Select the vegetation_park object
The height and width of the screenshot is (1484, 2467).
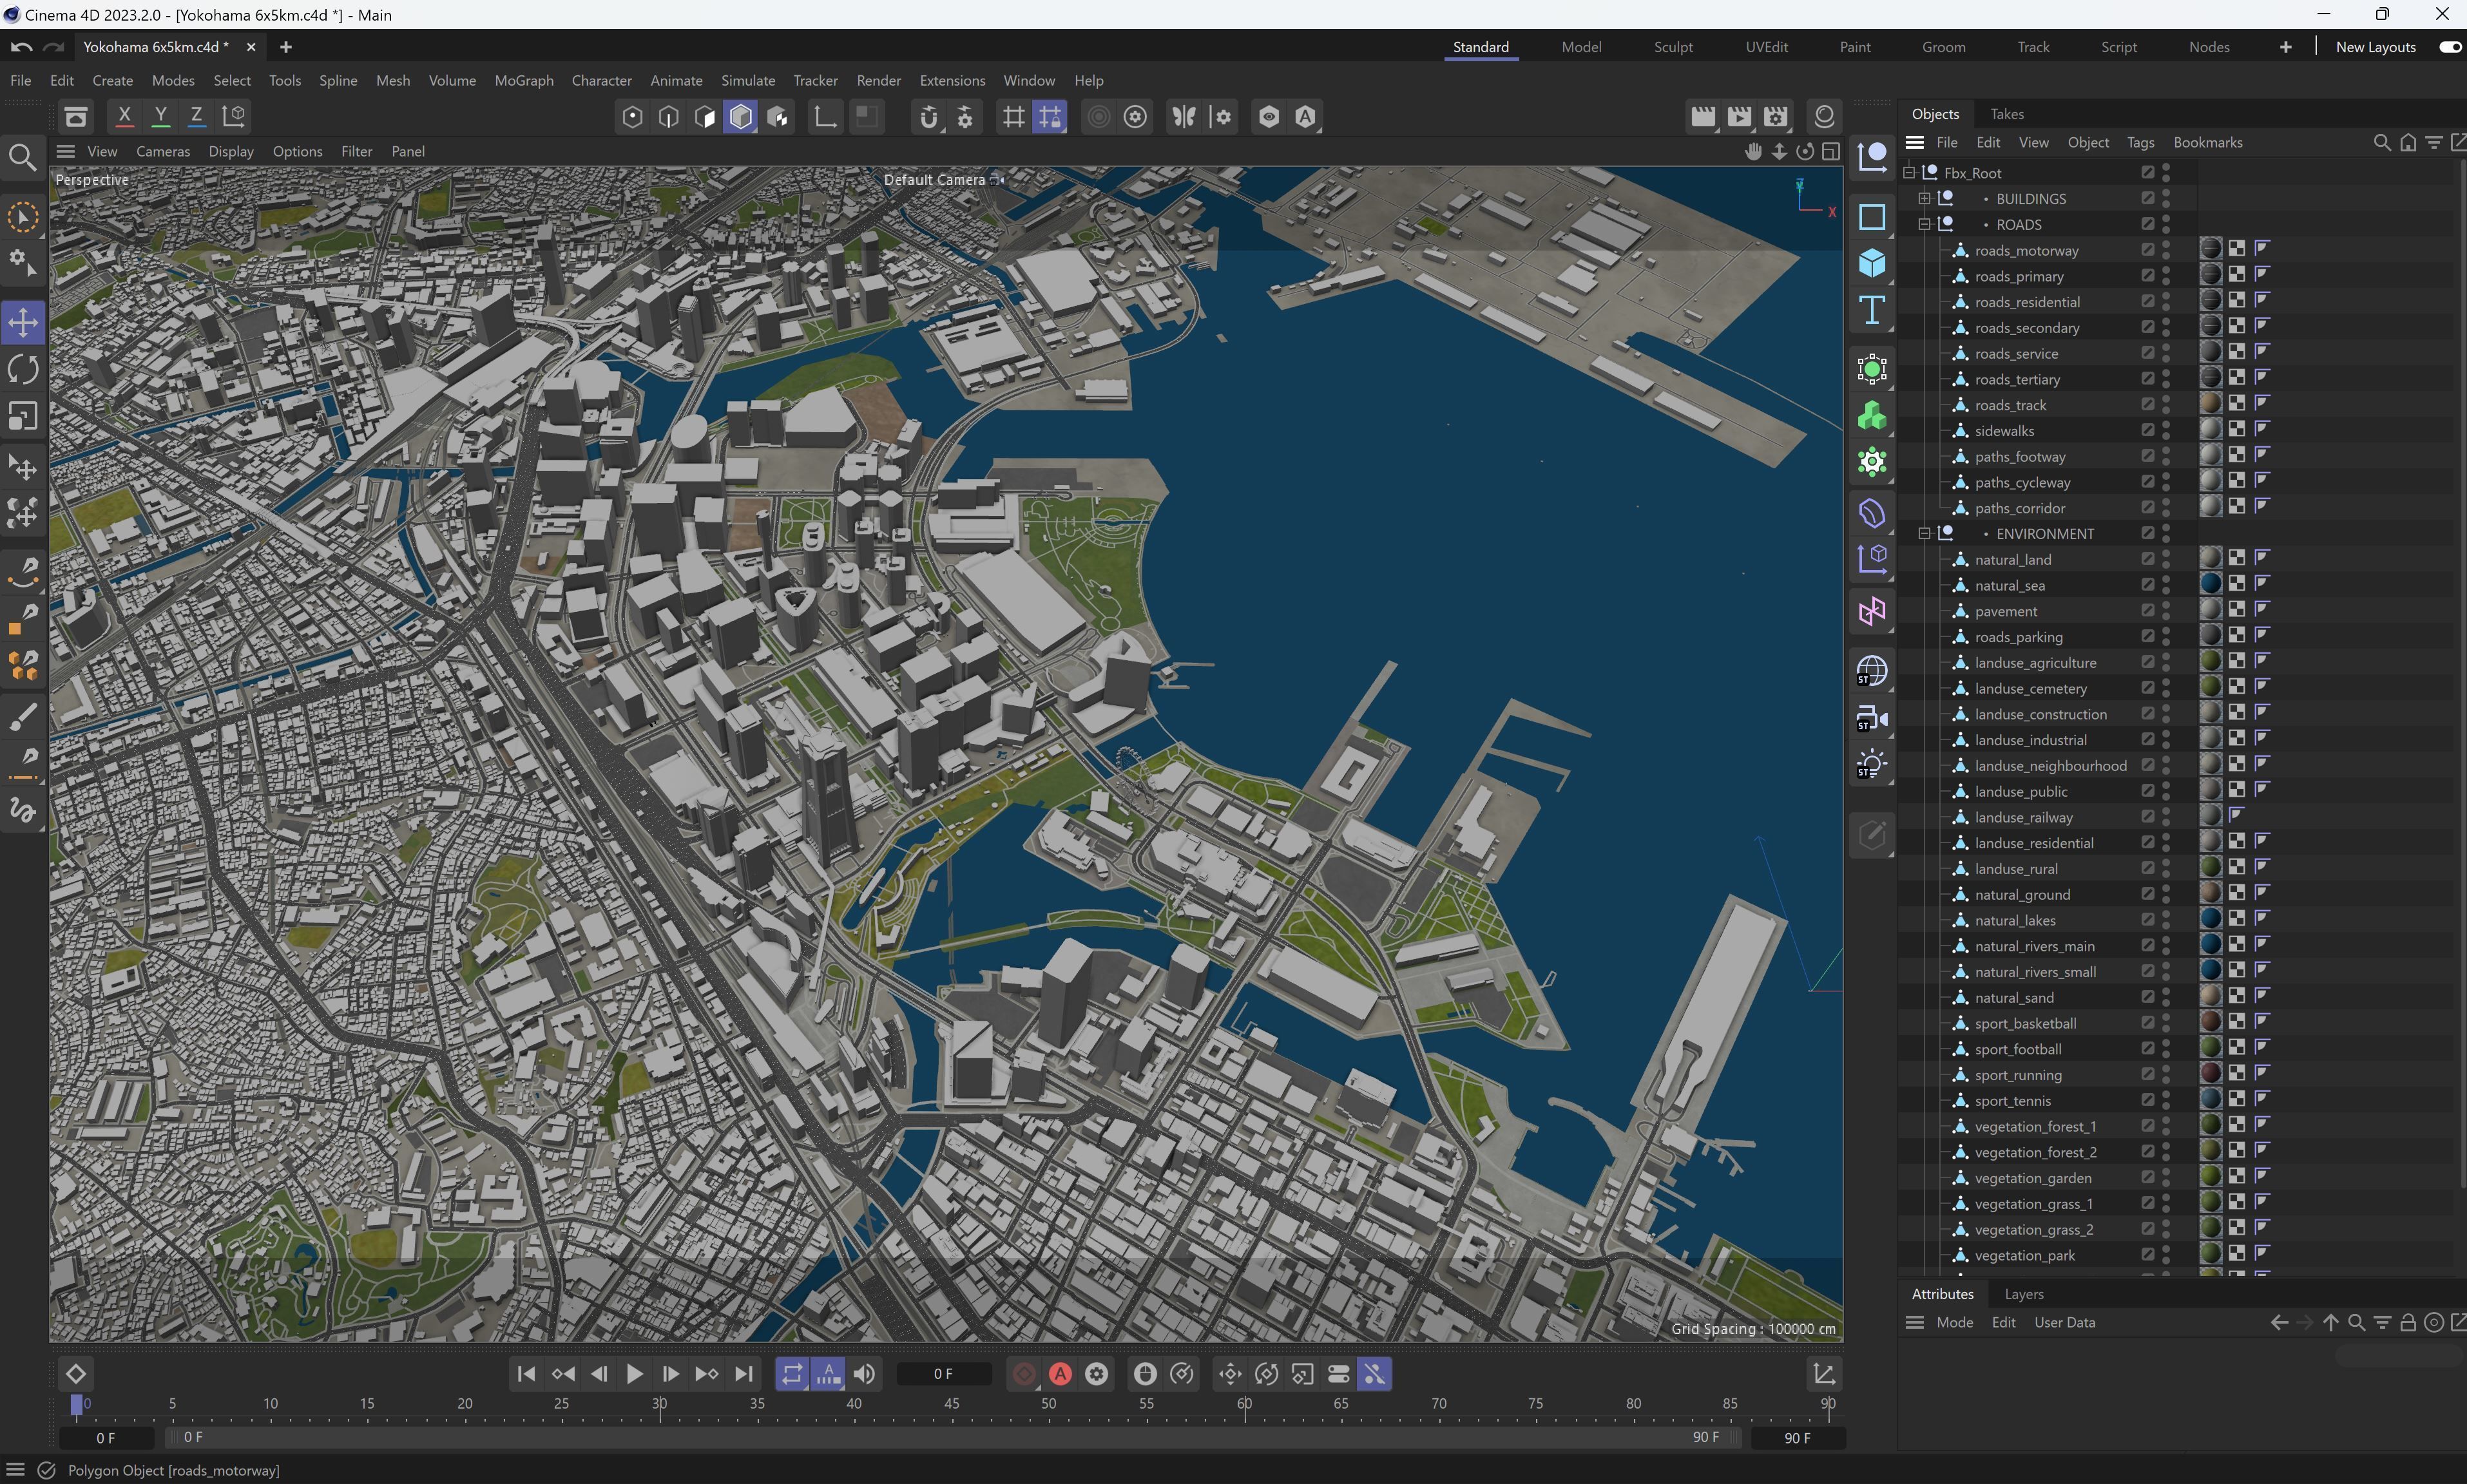coord(2024,1255)
